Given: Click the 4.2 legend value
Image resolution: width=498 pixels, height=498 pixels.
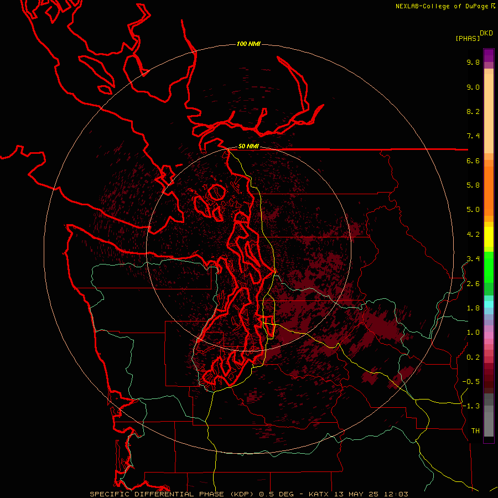Looking at the screenshot, I should [x=473, y=235].
